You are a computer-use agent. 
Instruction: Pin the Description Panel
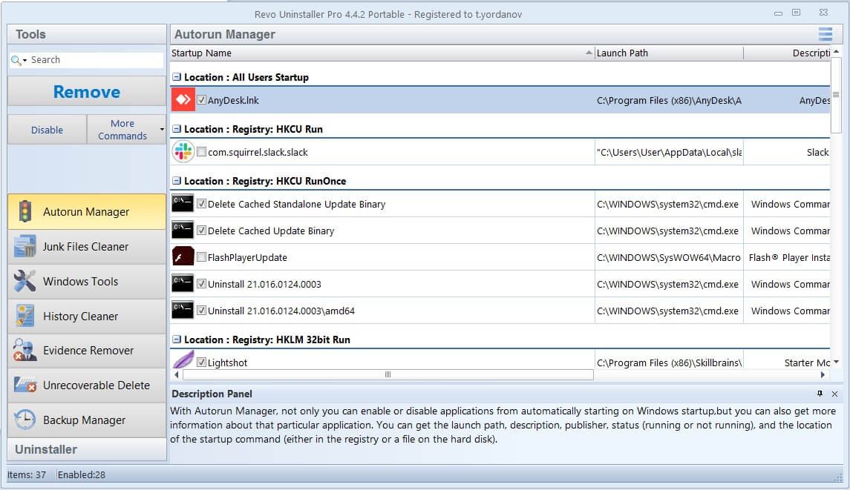(820, 394)
